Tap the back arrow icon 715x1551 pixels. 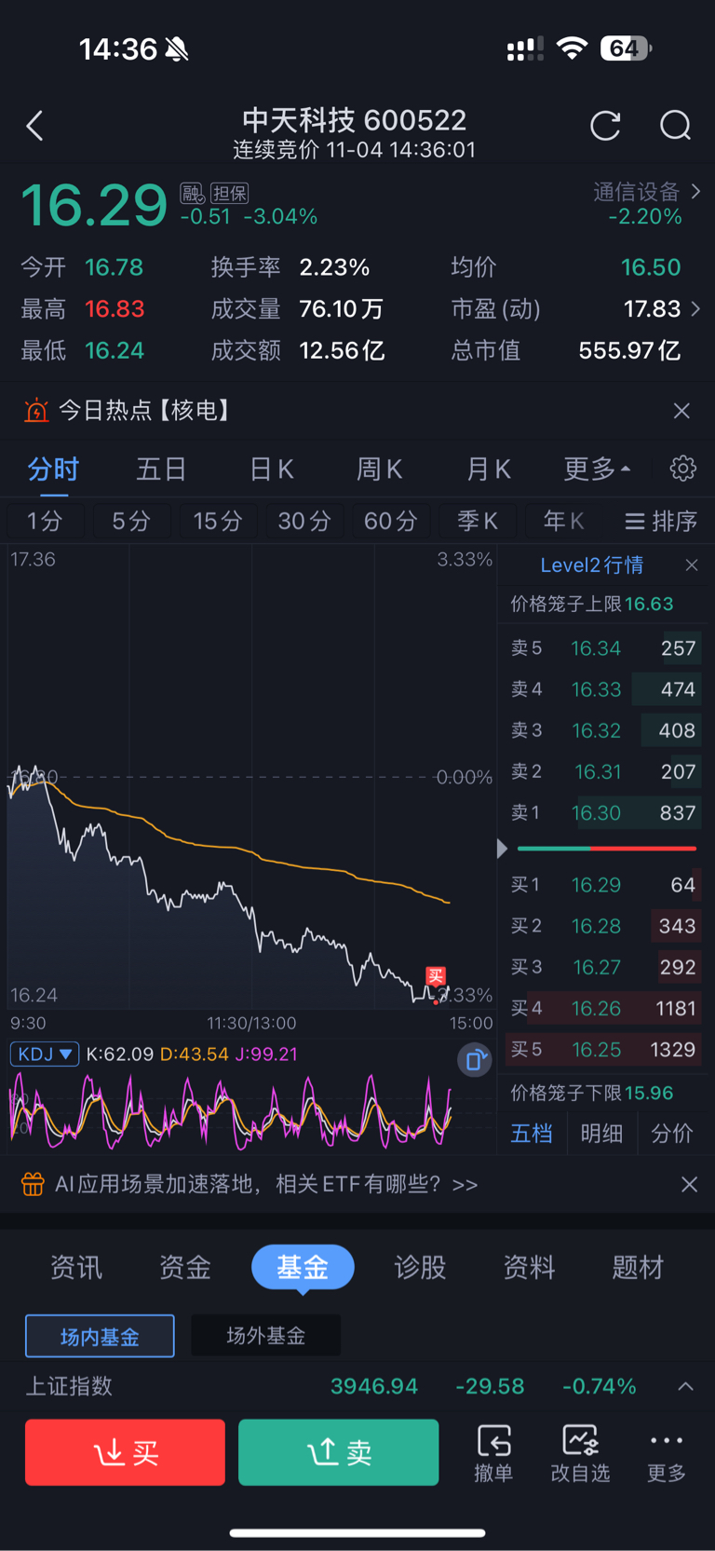tap(35, 126)
